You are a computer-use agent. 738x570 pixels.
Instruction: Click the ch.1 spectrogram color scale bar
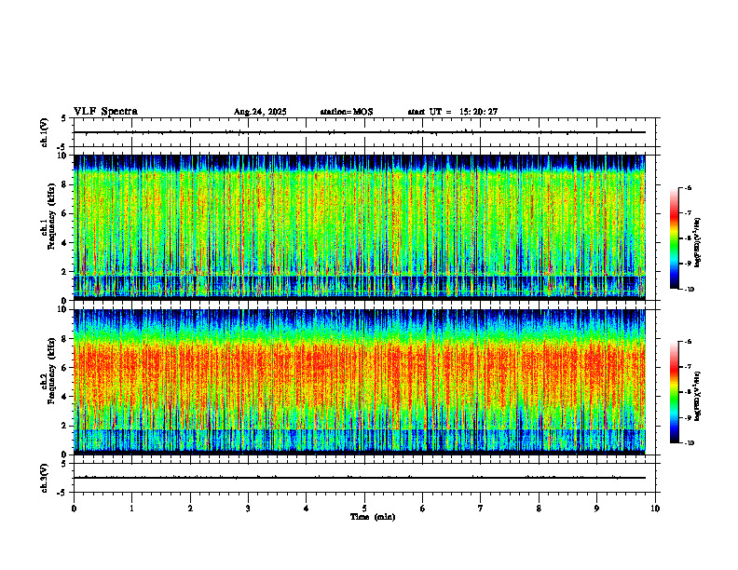pyautogui.click(x=674, y=238)
